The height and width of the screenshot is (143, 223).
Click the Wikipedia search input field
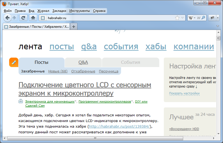(x=199, y=18)
